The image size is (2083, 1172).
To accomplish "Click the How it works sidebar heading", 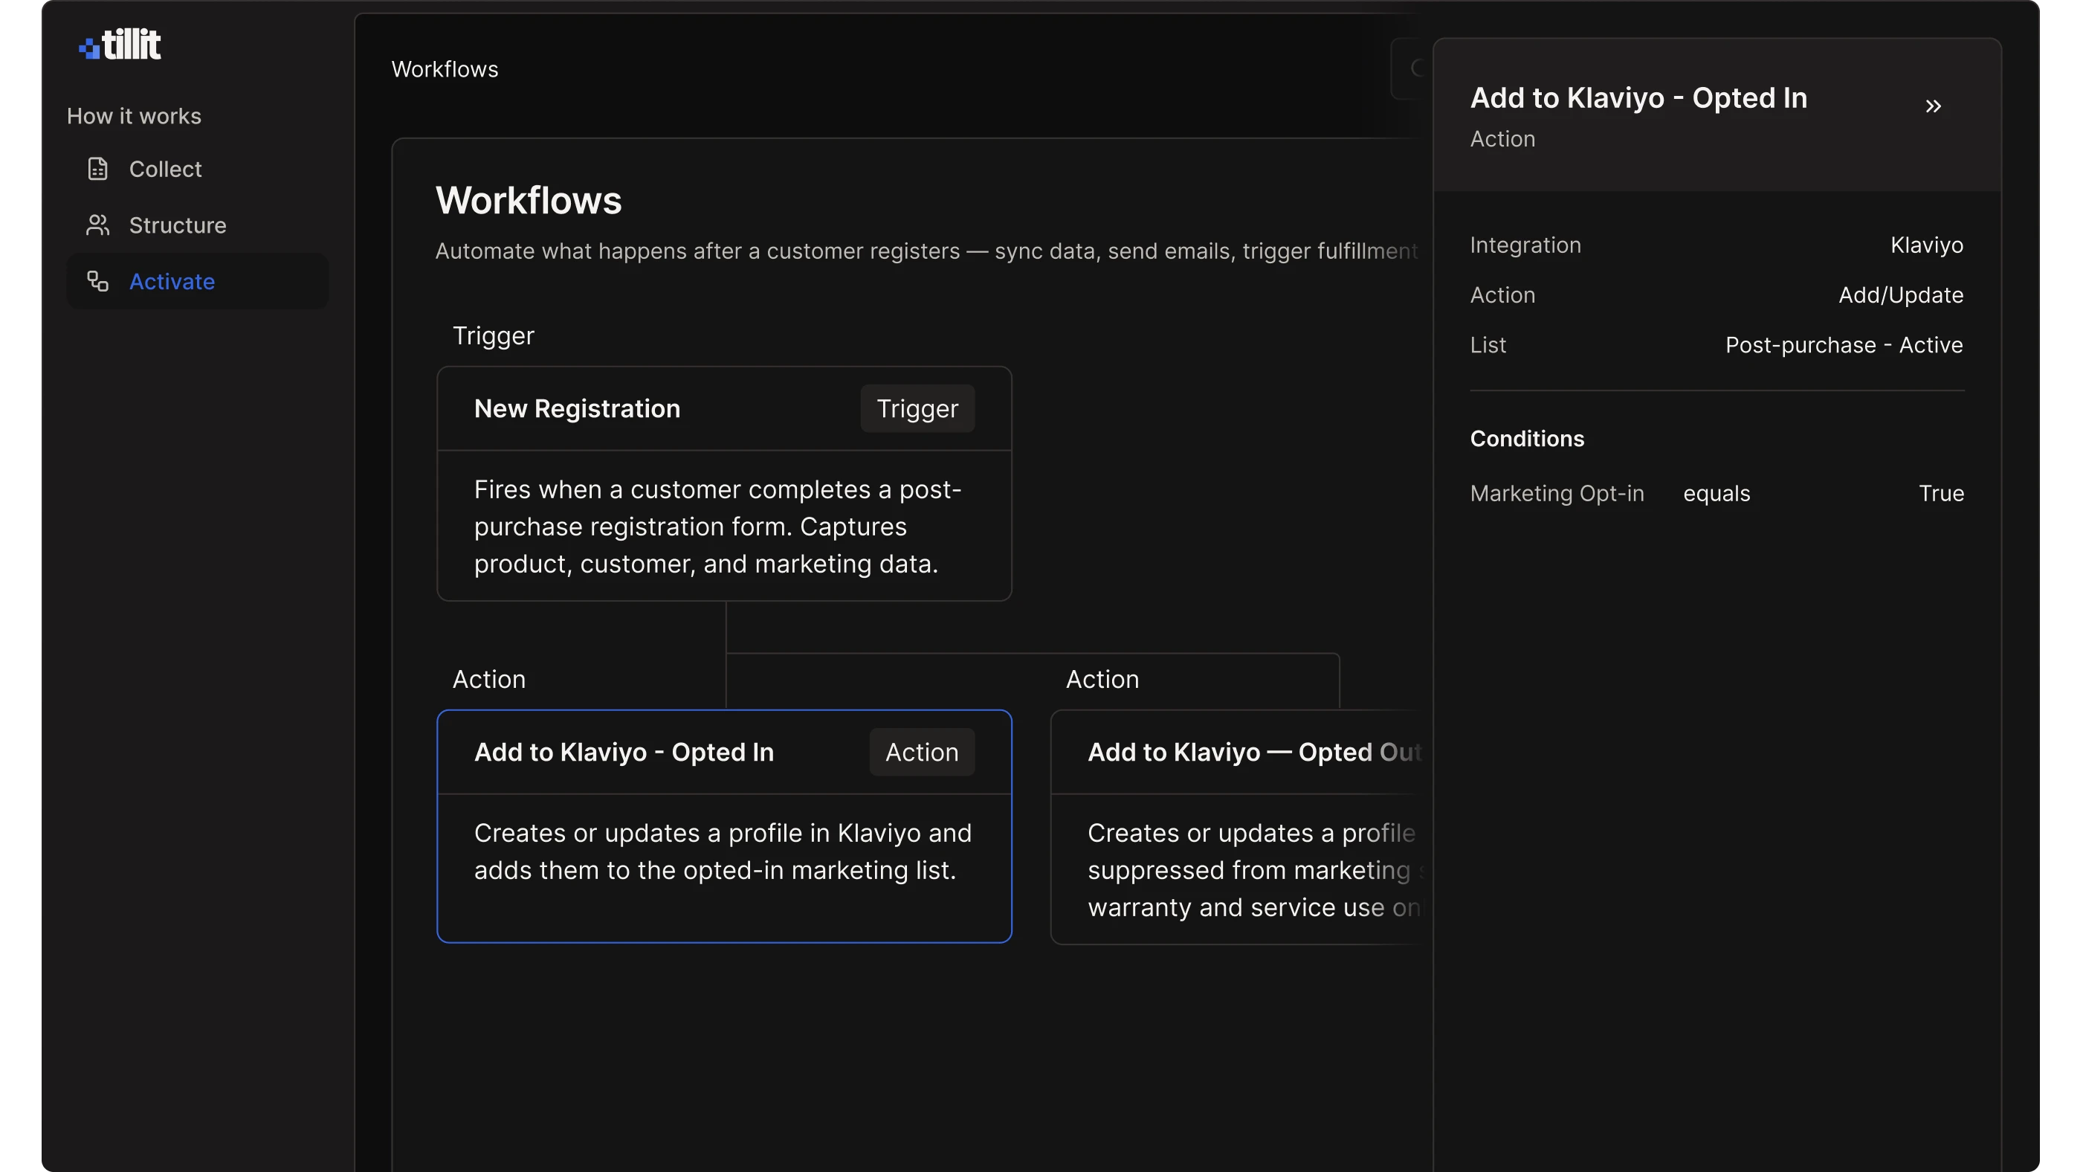I will pos(135,117).
